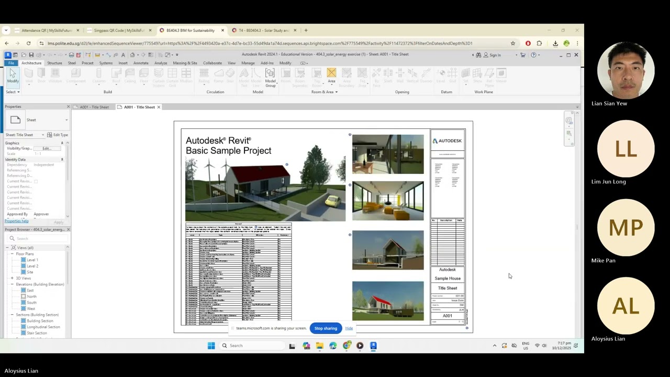
Task: Click Sign In in Revit title bar
Action: pos(490,55)
